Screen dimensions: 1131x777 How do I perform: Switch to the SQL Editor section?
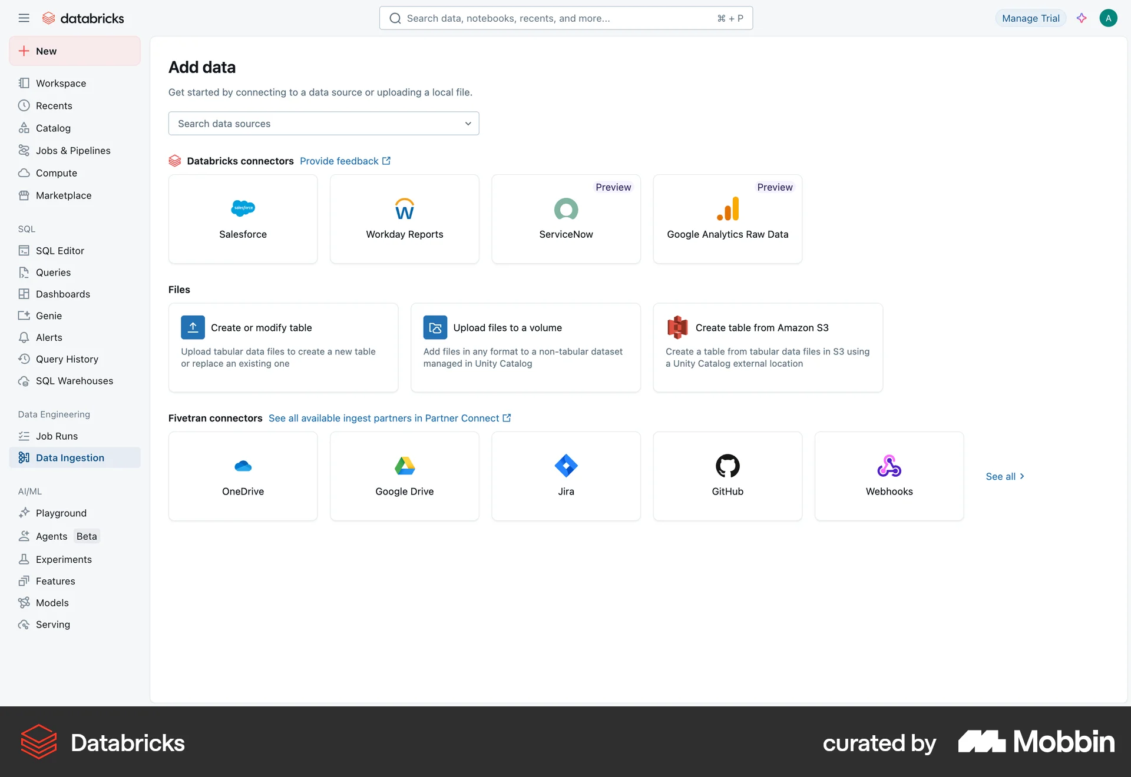pos(59,250)
